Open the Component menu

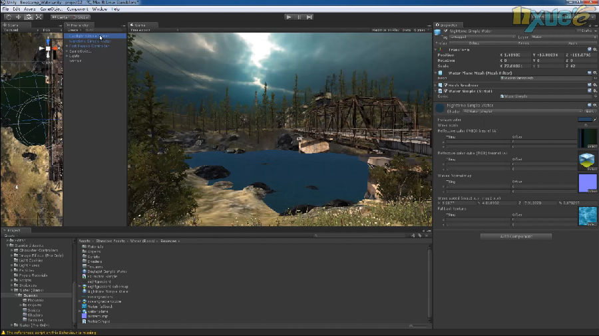click(x=78, y=9)
